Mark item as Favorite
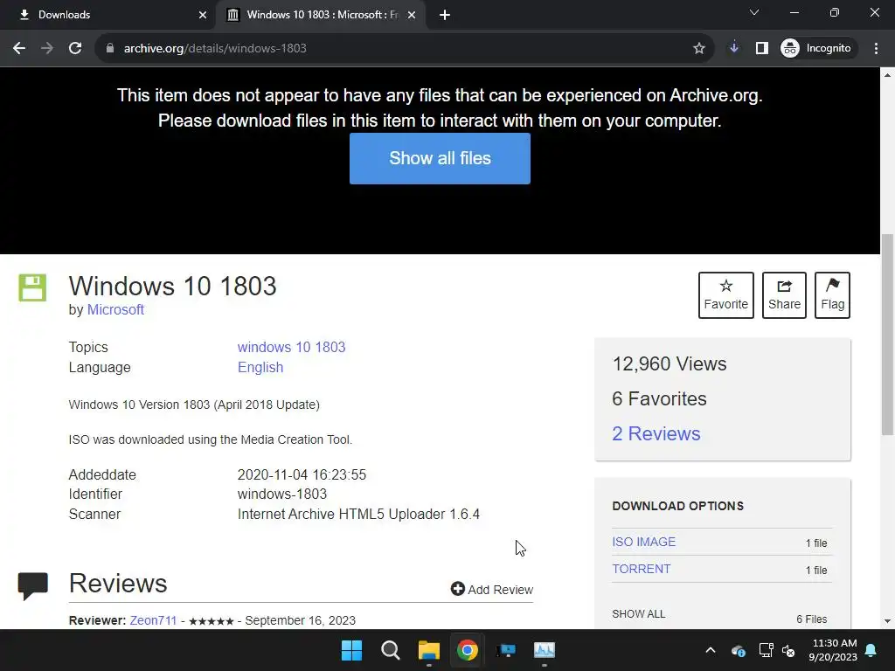 pyautogui.click(x=726, y=295)
